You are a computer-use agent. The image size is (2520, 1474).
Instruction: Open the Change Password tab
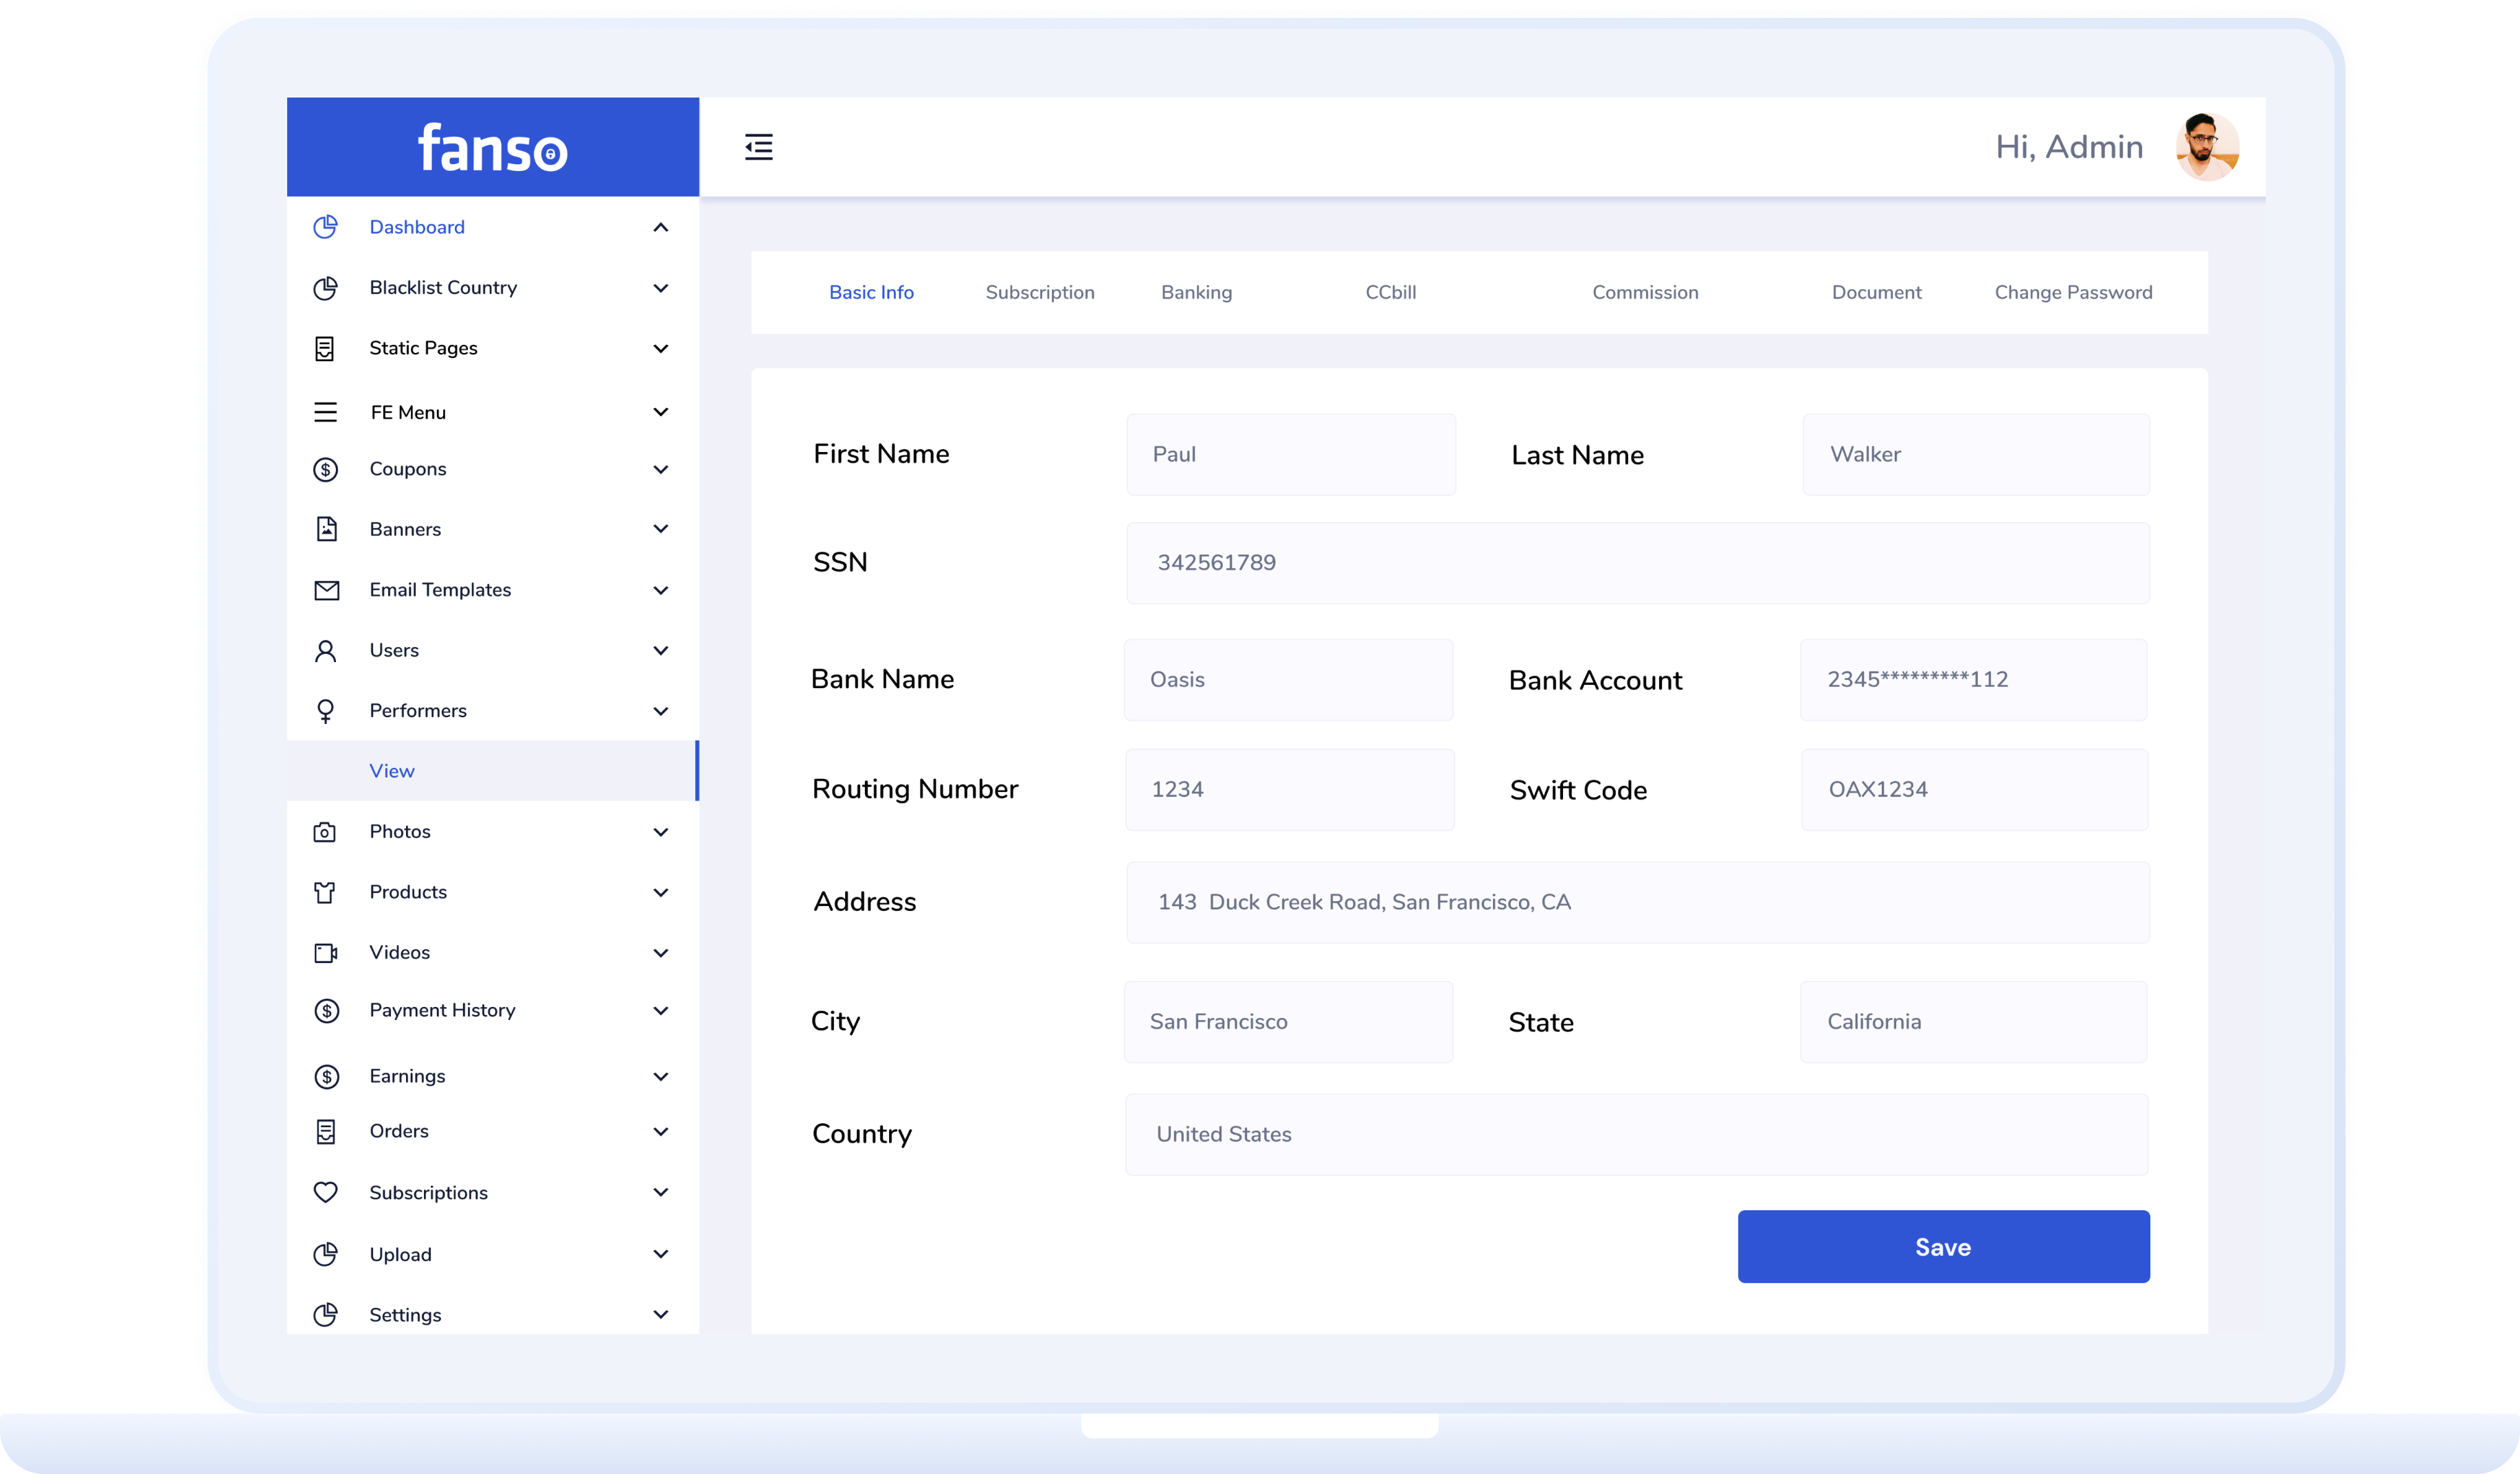tap(2073, 292)
